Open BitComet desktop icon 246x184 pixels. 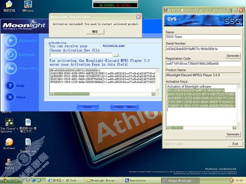click(9, 144)
